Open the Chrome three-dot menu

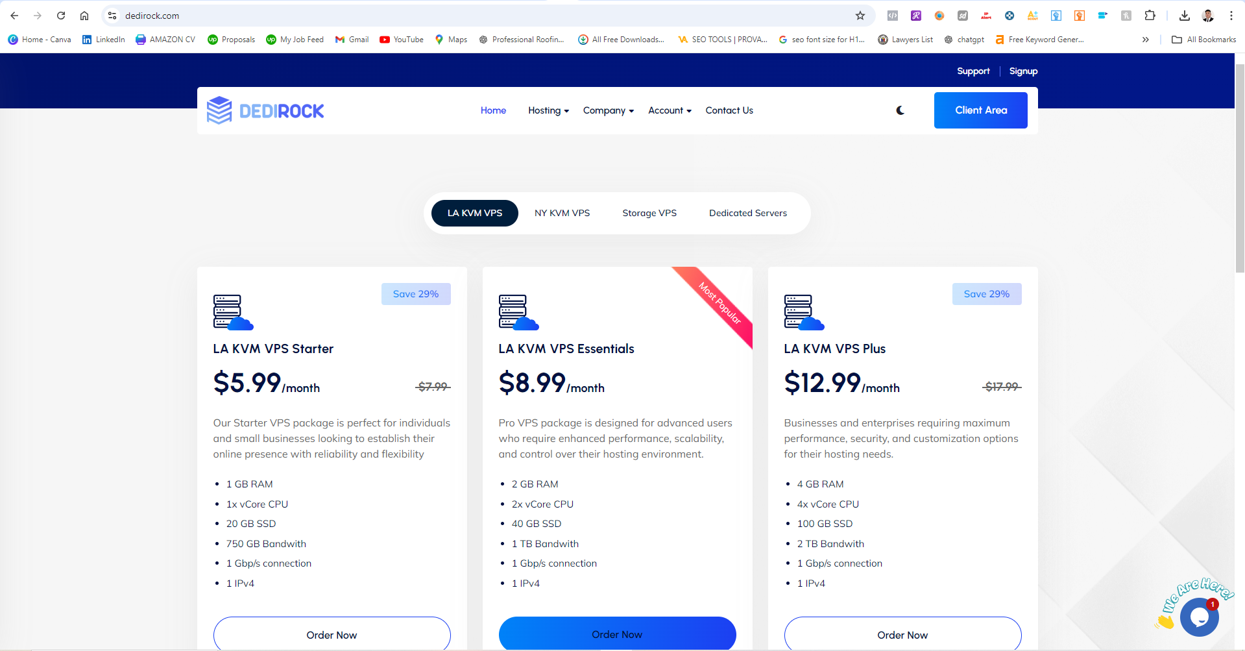pyautogui.click(x=1231, y=16)
